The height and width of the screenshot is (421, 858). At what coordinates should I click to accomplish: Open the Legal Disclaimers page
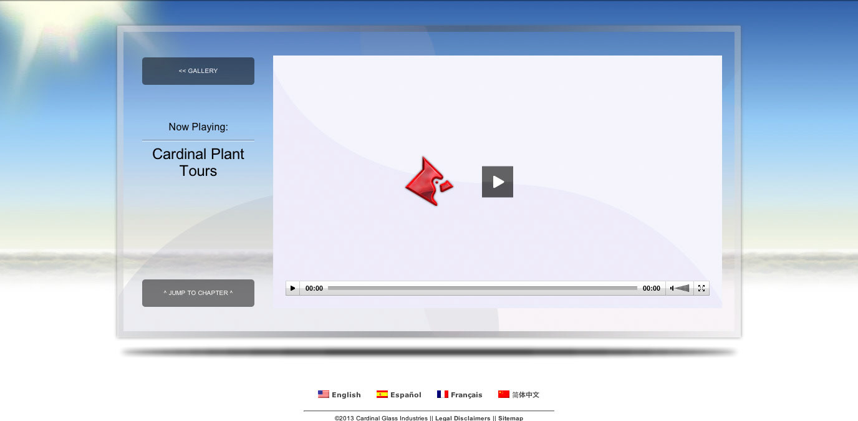463,418
